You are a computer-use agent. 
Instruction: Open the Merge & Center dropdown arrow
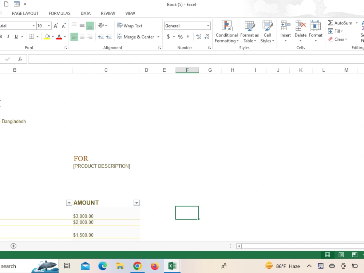158,37
